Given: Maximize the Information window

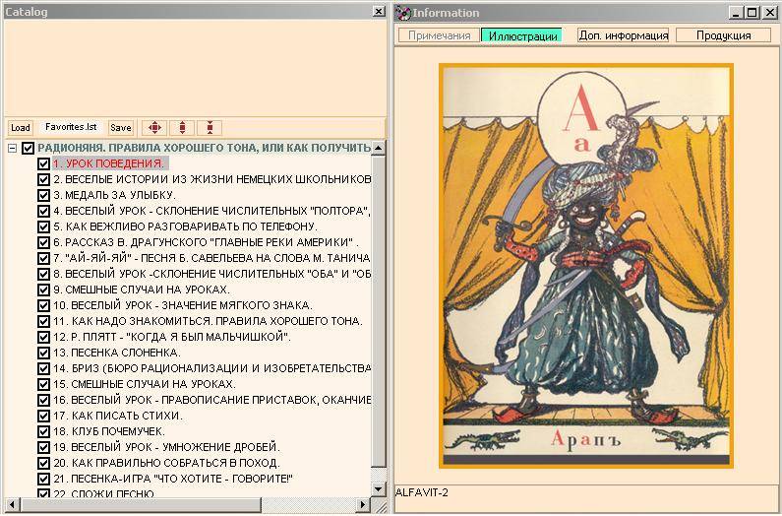Looking at the screenshot, I should [x=752, y=13].
